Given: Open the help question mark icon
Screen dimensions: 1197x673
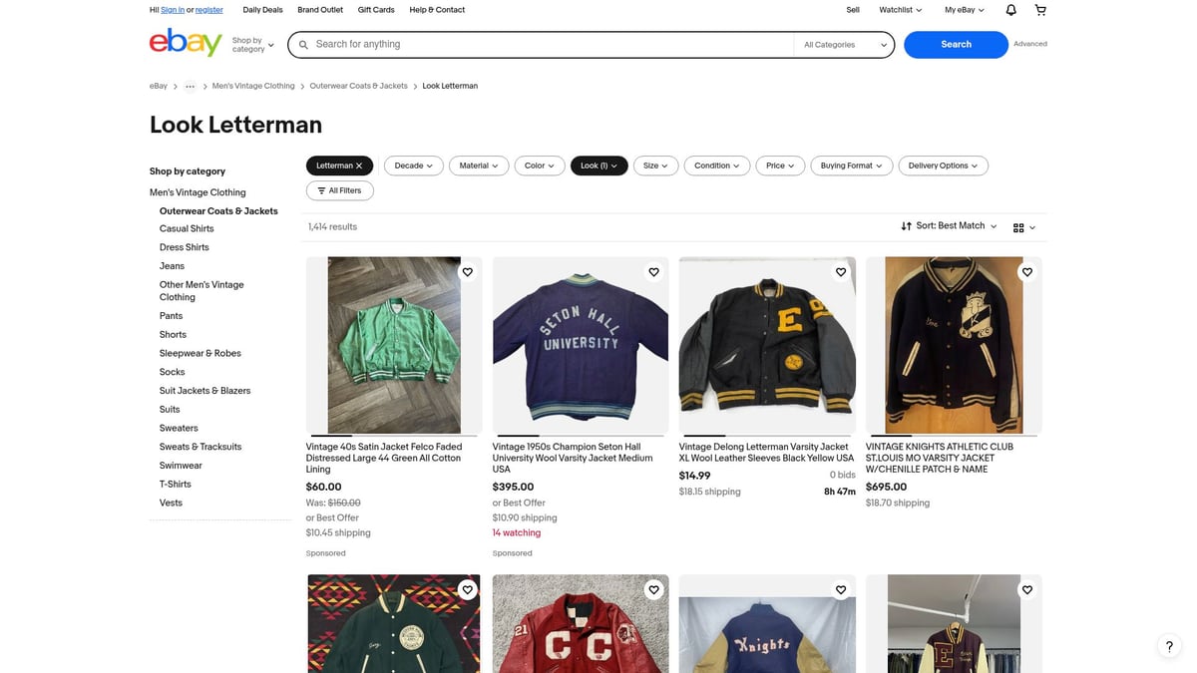Looking at the screenshot, I should pyautogui.click(x=1168, y=645).
